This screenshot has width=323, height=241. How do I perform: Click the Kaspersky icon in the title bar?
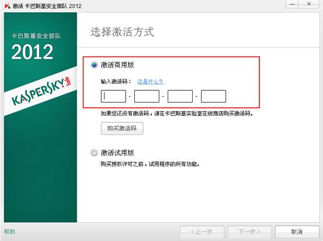(x=8, y=6)
